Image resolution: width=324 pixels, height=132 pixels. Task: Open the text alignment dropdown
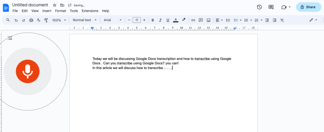tap(219, 20)
